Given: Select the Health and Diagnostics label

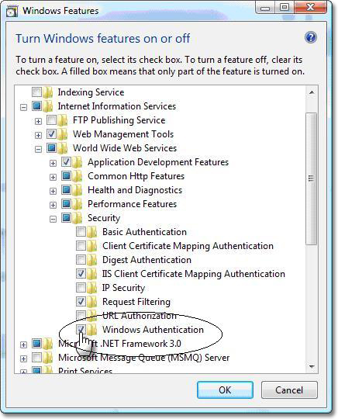Looking at the screenshot, I should click(135, 190).
